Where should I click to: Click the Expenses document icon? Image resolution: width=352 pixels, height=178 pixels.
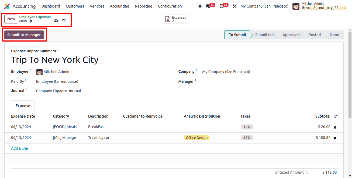point(168,19)
